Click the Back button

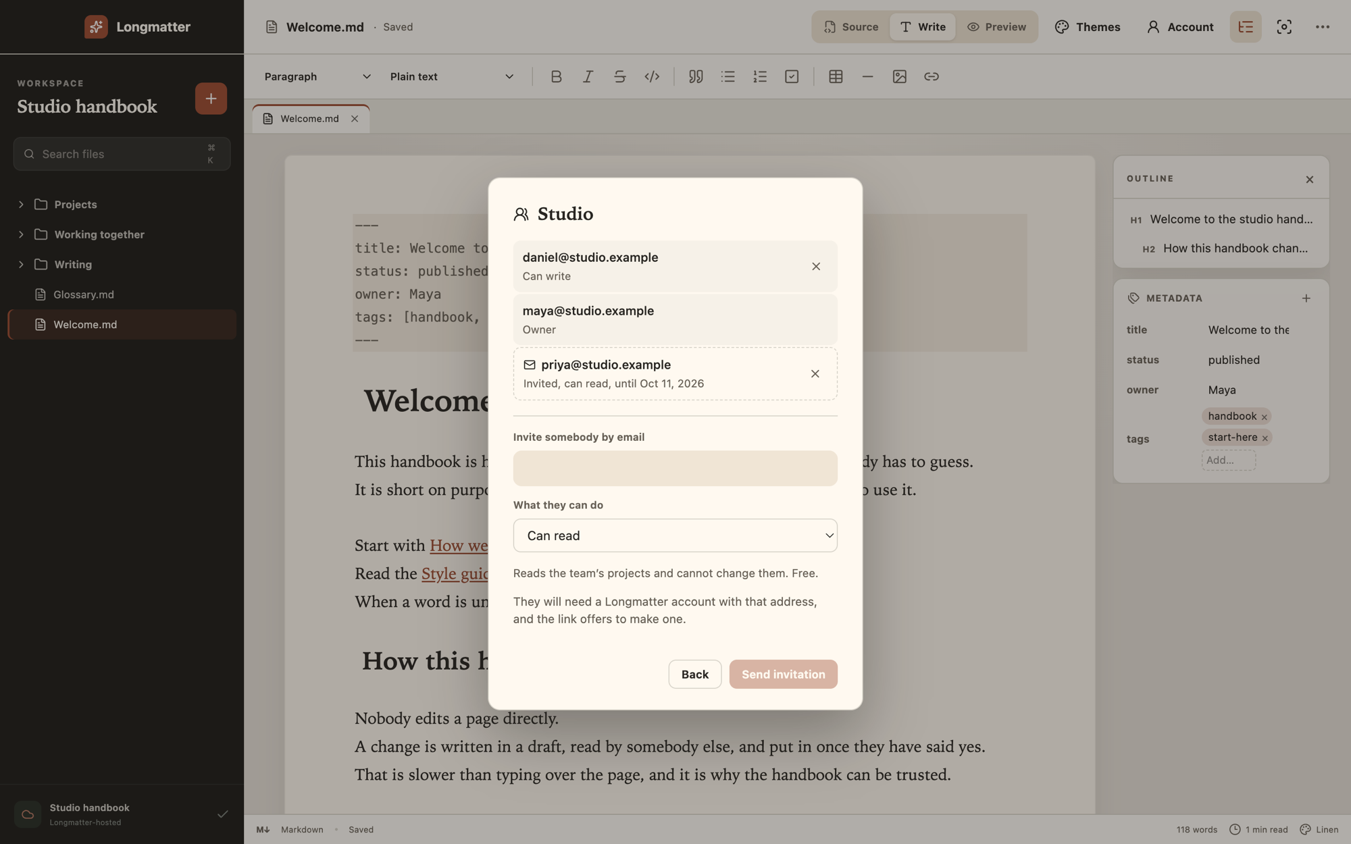coord(695,674)
